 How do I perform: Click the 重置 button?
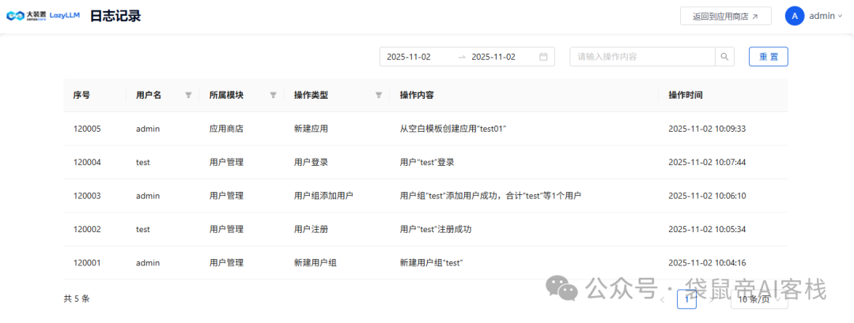[769, 57]
